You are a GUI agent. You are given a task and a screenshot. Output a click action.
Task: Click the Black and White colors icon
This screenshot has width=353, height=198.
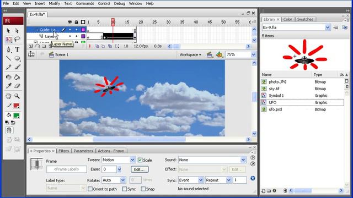7,123
